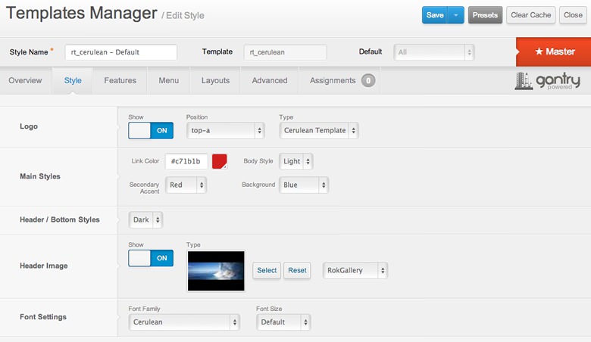The height and width of the screenshot is (342, 591).
Task: Open the Background color dropdown
Action: (303, 185)
